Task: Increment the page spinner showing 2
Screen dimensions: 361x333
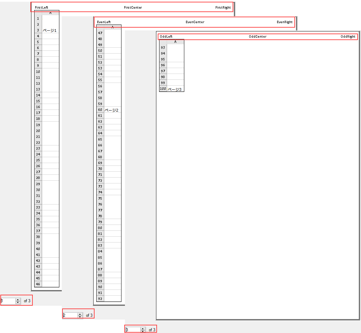Action: tap(80, 314)
